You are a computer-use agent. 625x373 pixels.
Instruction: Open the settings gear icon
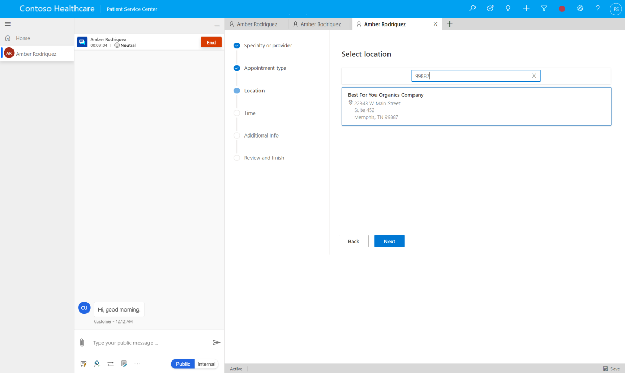[580, 9]
